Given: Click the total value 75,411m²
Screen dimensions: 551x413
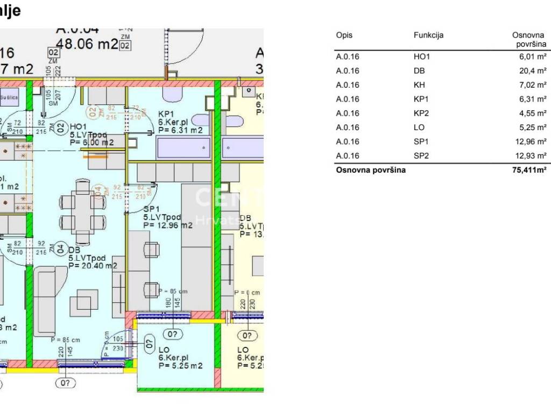Looking at the screenshot, I should coord(529,170).
